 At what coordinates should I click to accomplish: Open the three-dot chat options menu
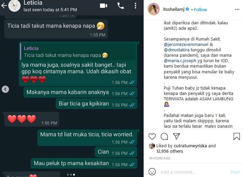pos(135,6)
